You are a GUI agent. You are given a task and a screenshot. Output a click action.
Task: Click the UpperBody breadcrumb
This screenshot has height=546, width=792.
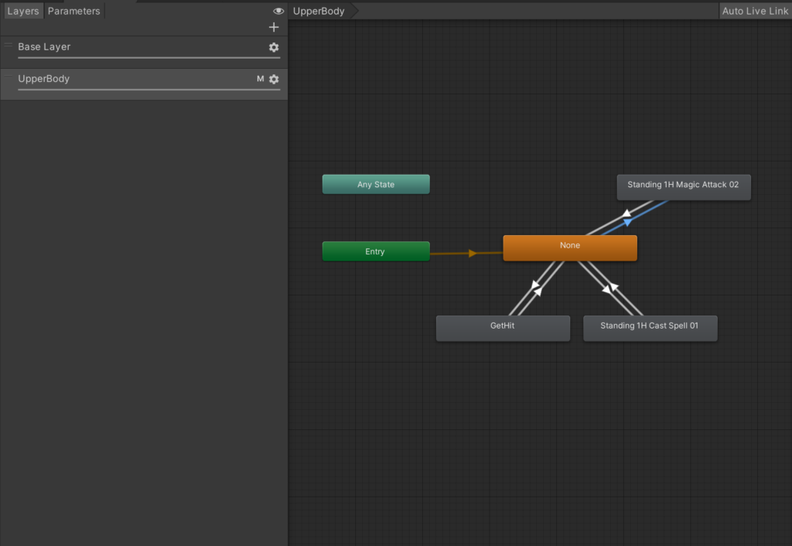coord(319,11)
